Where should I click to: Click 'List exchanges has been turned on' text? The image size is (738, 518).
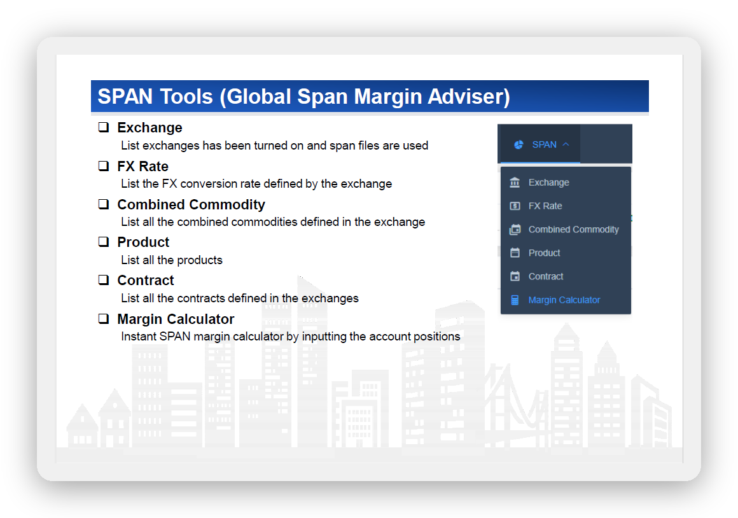coord(274,146)
